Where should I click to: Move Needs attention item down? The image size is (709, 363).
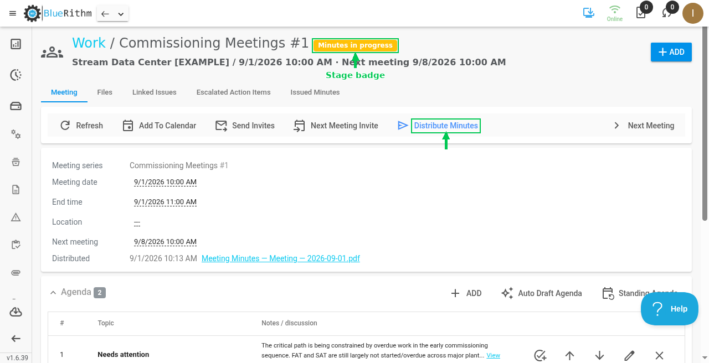click(x=599, y=355)
